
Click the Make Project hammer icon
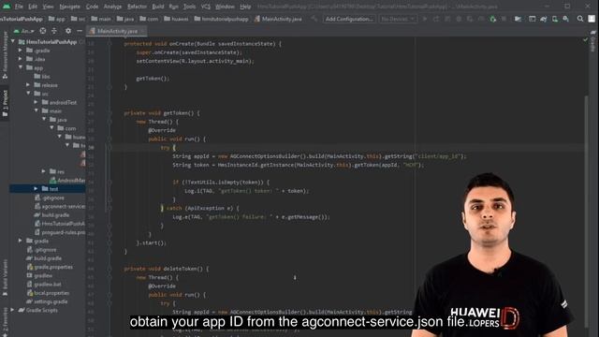(x=314, y=19)
